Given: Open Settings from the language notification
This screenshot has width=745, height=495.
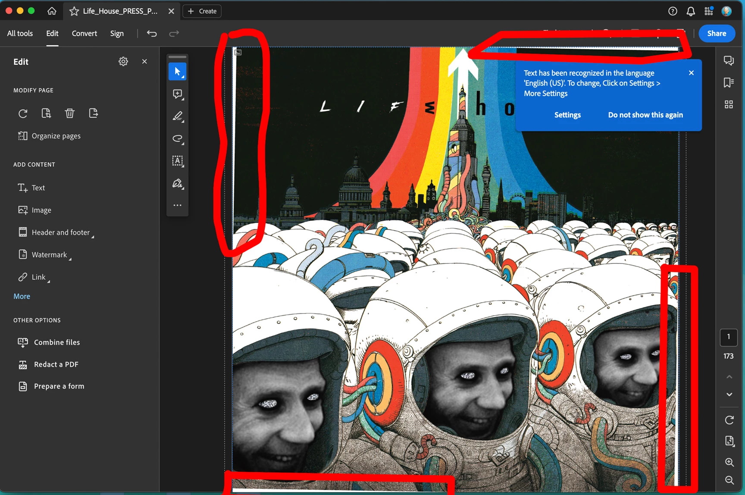Looking at the screenshot, I should tap(567, 115).
